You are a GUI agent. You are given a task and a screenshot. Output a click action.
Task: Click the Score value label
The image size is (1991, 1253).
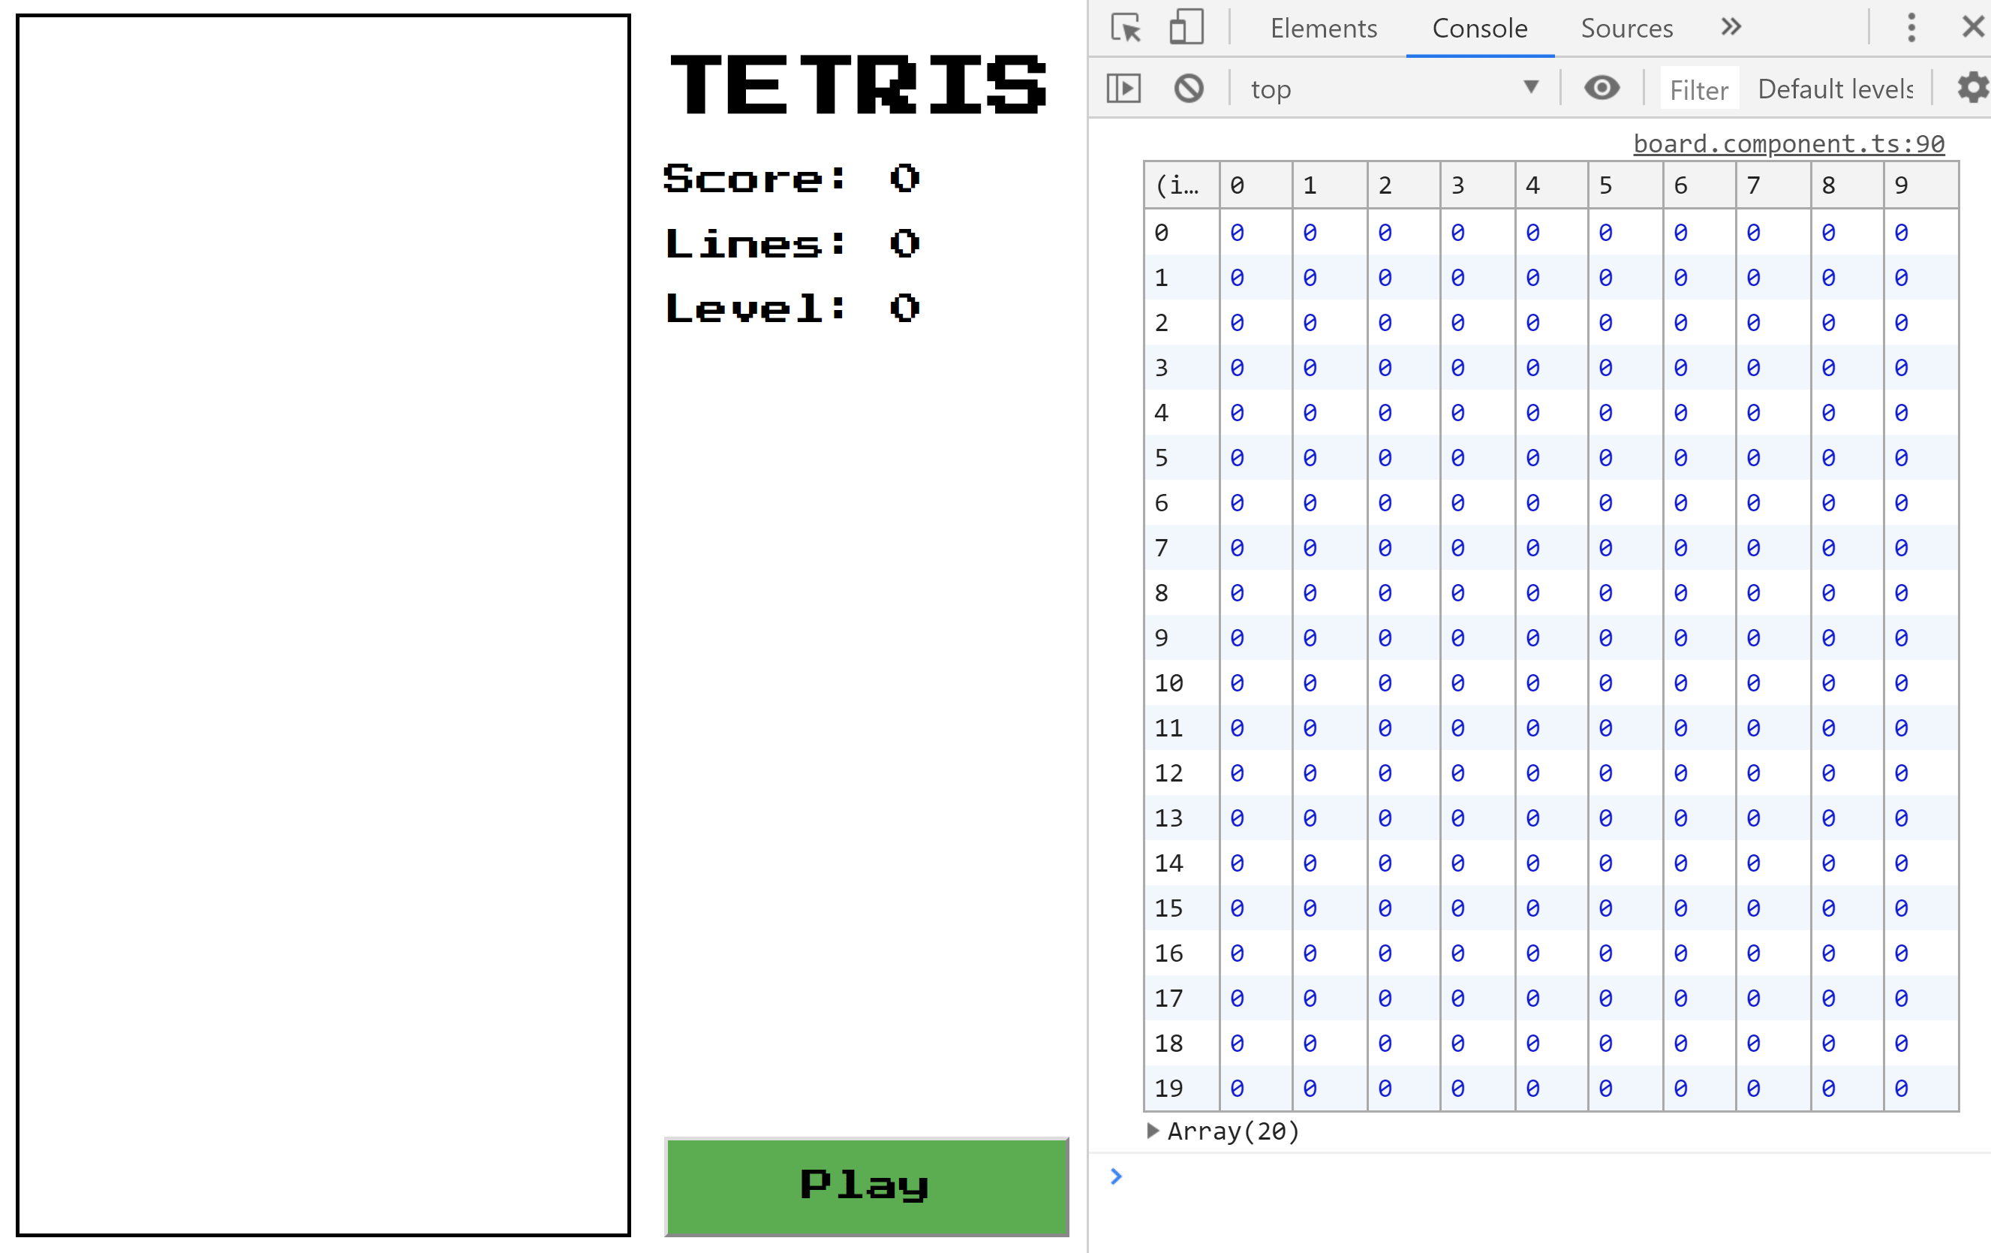click(791, 179)
